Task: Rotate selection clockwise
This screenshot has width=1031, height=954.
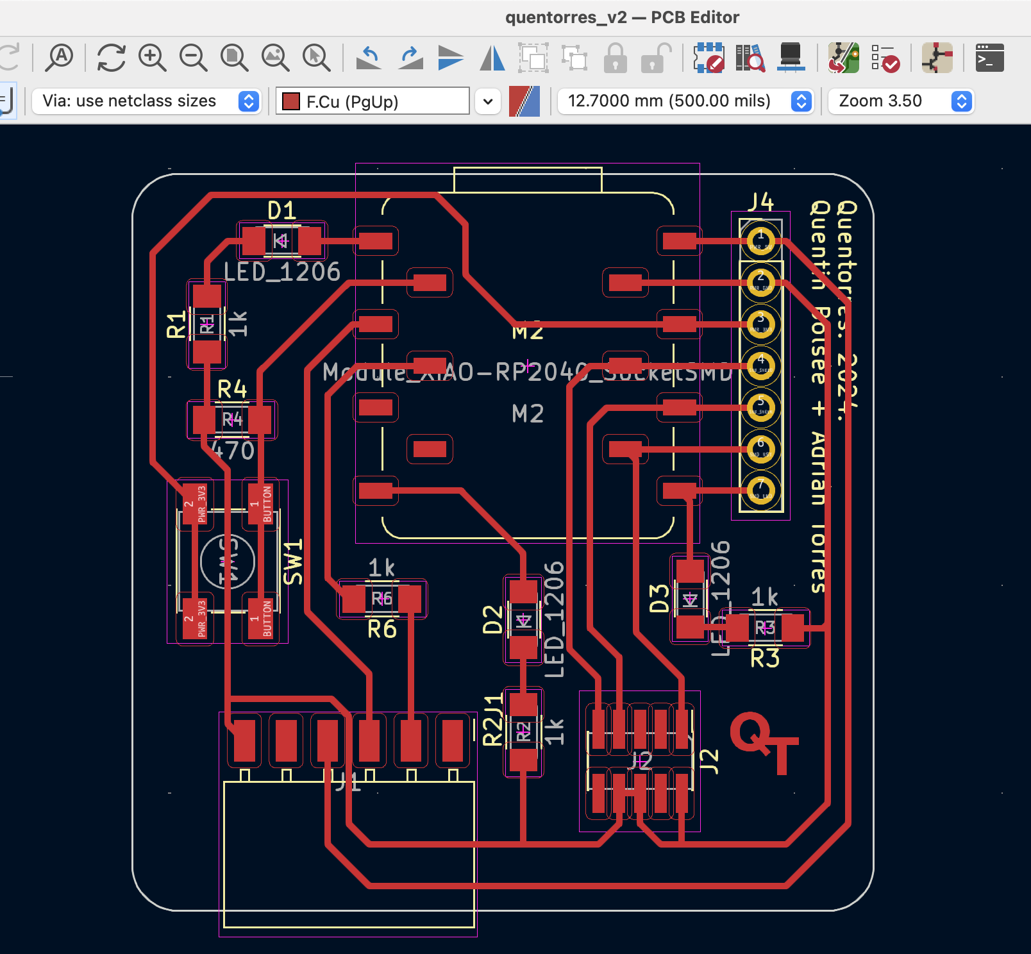Action: pos(410,58)
